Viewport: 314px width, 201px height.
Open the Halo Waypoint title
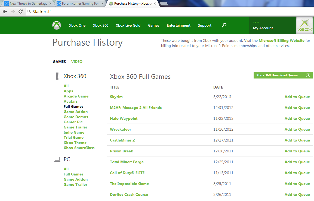pyautogui.click(x=124, y=118)
